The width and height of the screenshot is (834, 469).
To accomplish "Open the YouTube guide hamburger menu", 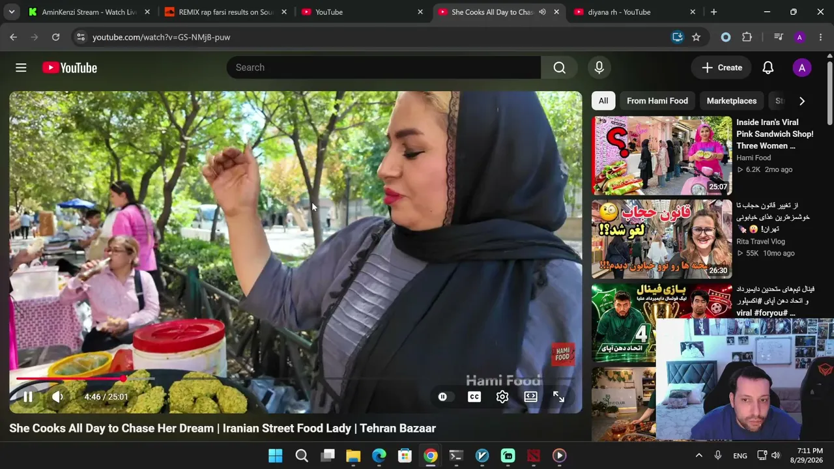I will [21, 68].
